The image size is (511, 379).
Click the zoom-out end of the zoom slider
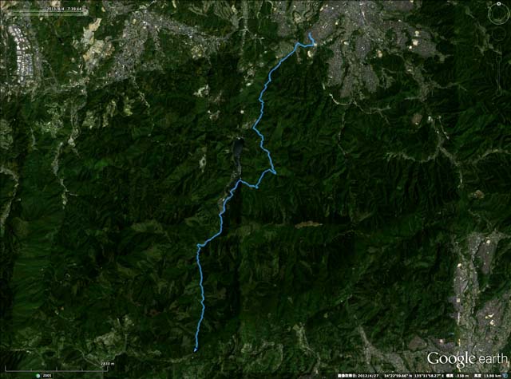[499, 89]
